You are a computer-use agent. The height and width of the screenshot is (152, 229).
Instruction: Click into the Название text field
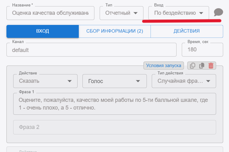tap(51, 13)
